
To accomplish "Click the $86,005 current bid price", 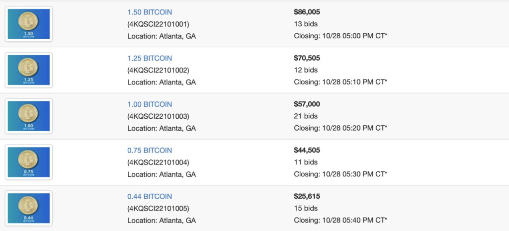I will (x=307, y=12).
